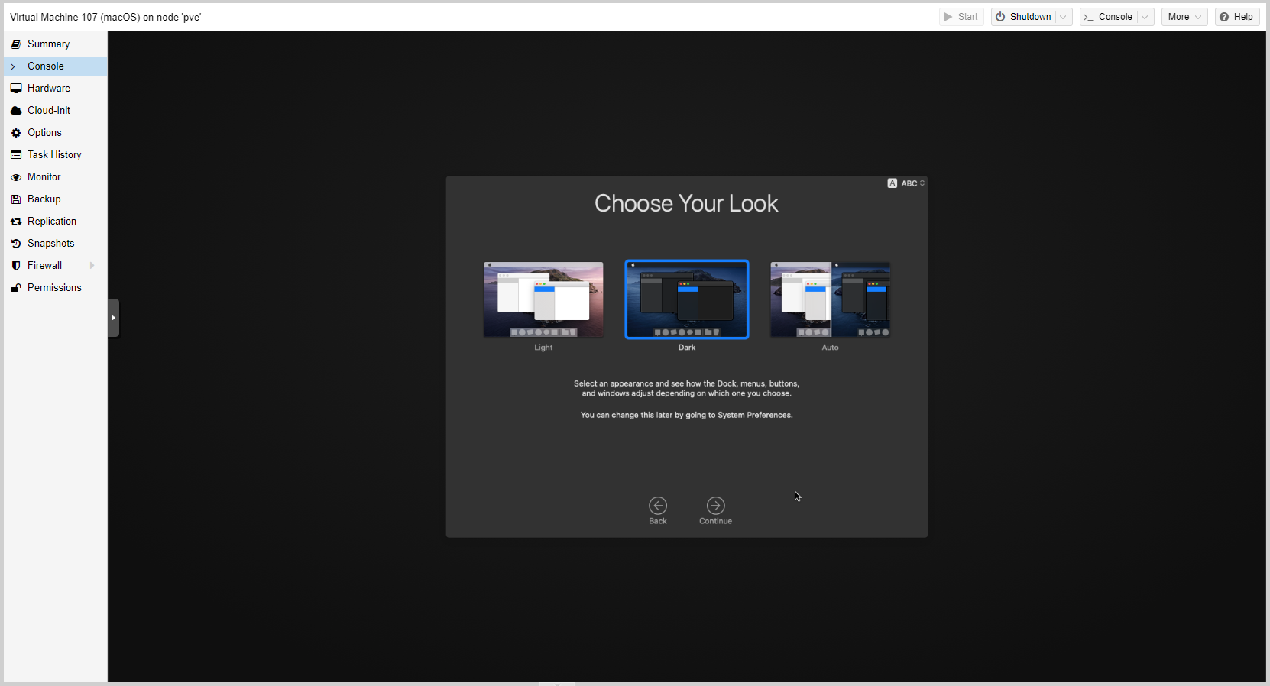Open the Backup section
The image size is (1270, 686).
point(55,199)
